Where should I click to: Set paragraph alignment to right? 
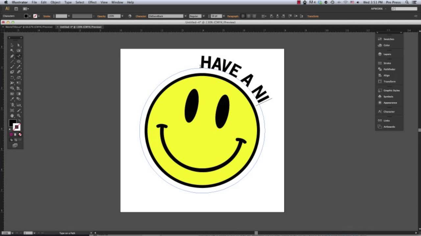click(254, 16)
